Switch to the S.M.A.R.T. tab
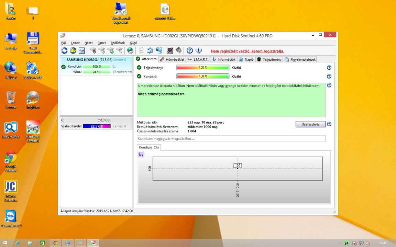This screenshot has height=247, width=396. coord(198,59)
